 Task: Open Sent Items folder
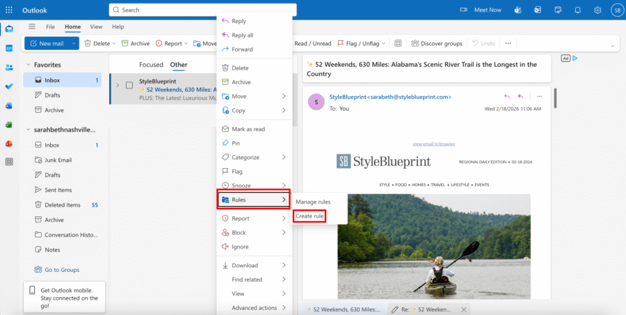[63, 190]
